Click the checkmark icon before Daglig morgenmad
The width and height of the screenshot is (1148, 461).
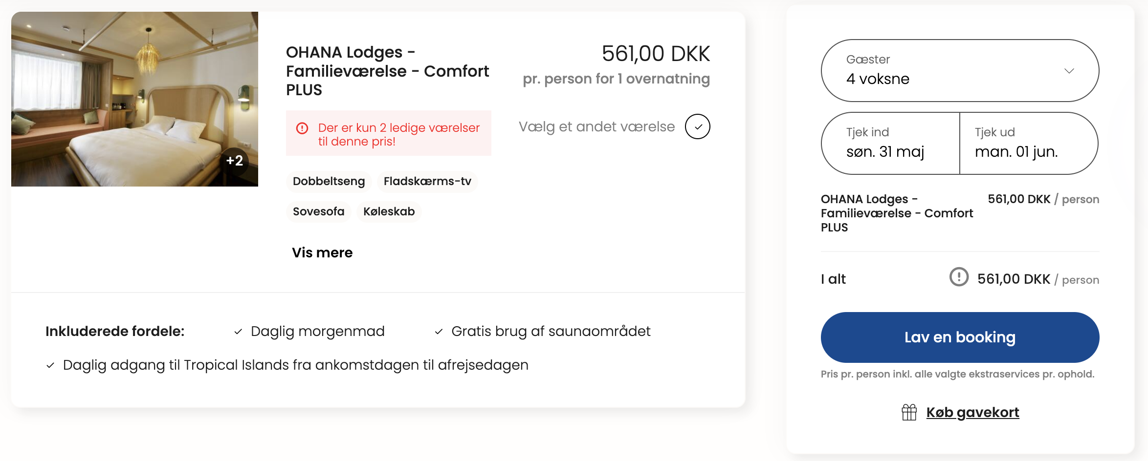(238, 332)
